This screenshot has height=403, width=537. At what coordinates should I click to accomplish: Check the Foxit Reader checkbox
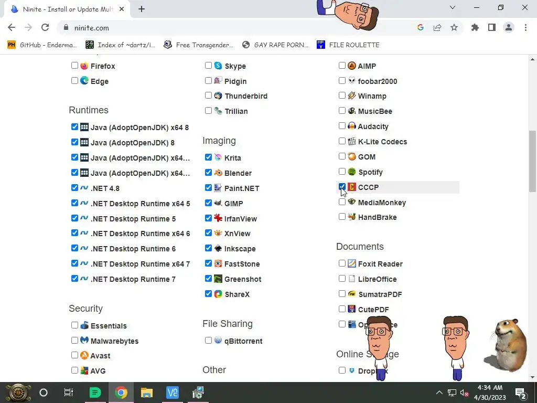[342, 263]
